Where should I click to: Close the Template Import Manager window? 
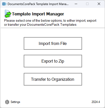coord(99,4)
